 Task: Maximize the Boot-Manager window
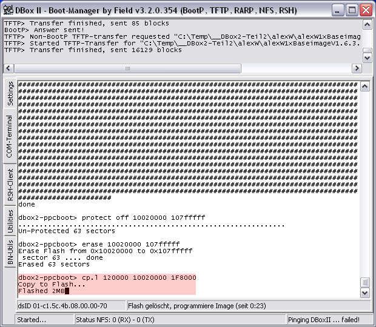(352, 10)
